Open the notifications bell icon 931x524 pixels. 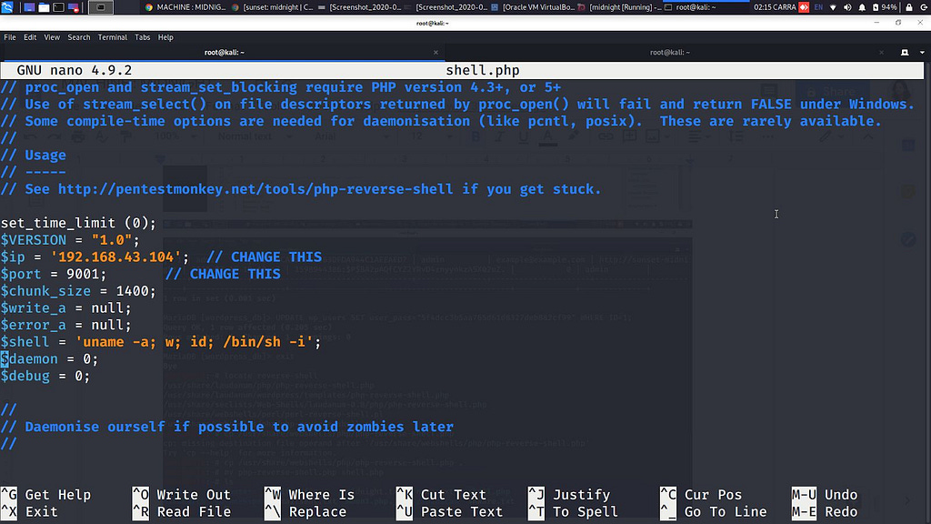coord(862,7)
